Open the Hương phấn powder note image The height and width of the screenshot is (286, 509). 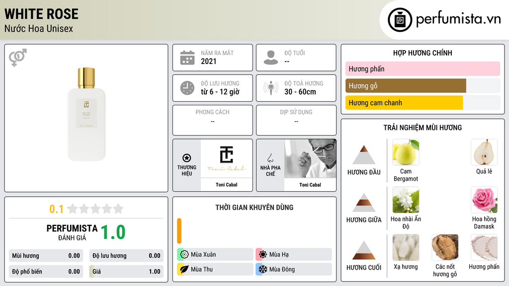pos(484,247)
